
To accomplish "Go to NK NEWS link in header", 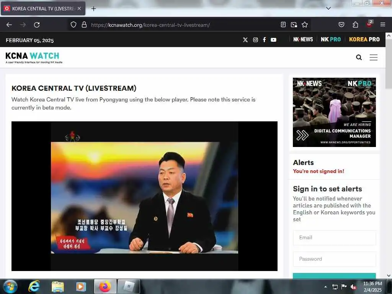I will (303, 39).
